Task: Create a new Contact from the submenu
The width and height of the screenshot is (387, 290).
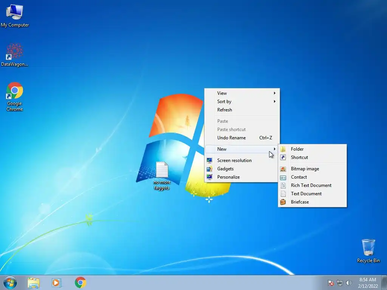Action: [x=313, y=177]
